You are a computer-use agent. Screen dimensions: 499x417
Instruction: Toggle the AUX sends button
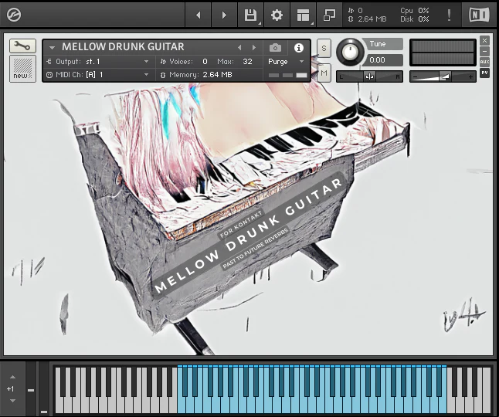484,62
